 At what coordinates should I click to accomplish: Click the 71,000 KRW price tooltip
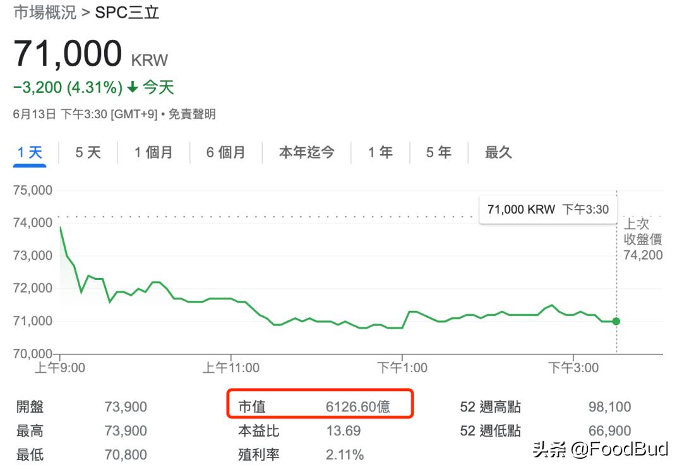548,209
